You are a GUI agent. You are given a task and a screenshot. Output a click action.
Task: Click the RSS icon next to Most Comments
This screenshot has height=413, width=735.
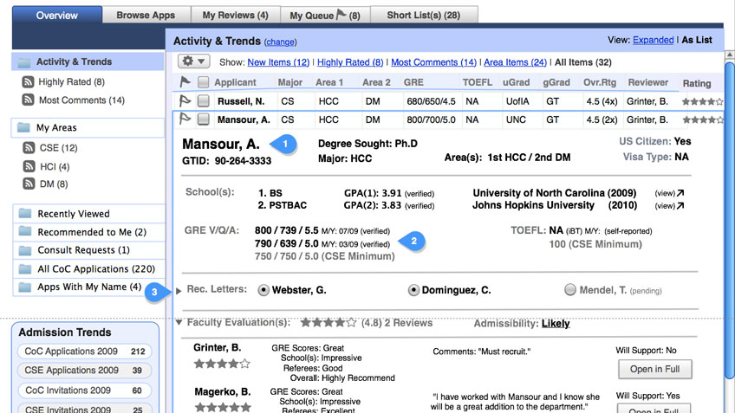tap(29, 100)
